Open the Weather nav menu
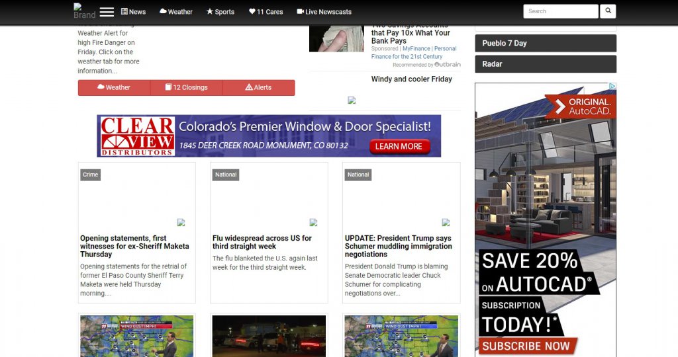678x357 pixels. (176, 12)
